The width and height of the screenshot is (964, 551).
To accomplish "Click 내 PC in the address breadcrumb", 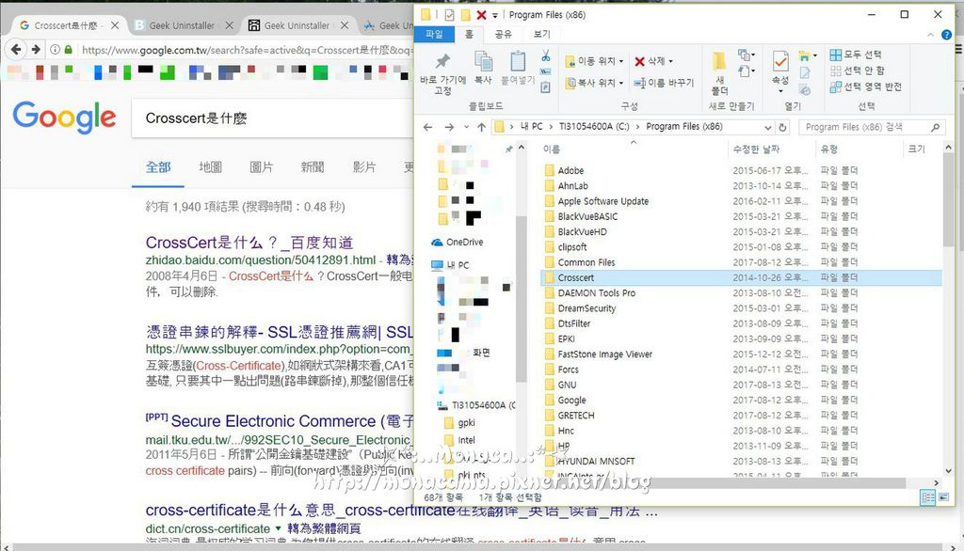I will point(531,127).
